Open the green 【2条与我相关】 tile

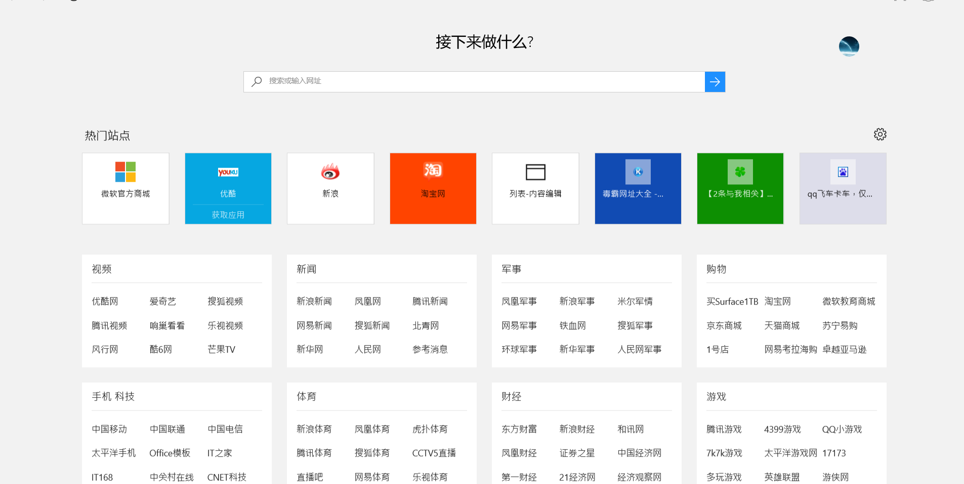(740, 188)
